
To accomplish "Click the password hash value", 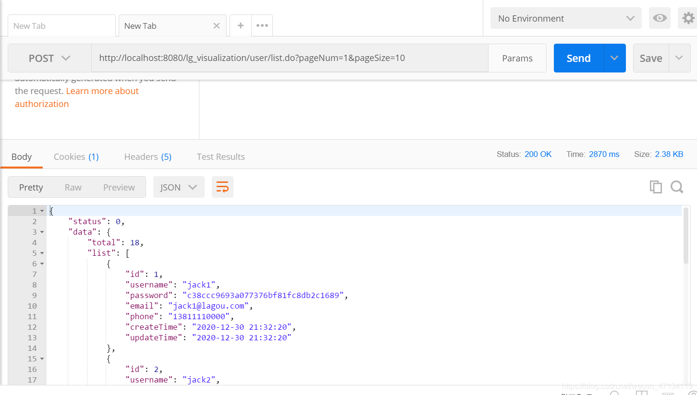I will (x=263, y=295).
